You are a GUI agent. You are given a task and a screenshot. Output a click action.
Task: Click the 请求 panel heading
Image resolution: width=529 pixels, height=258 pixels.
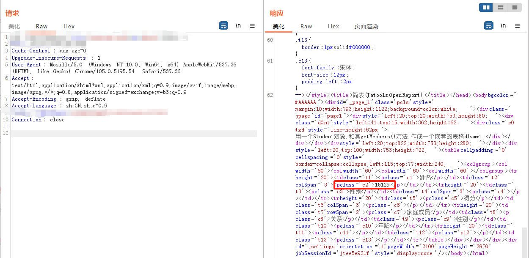[12, 14]
